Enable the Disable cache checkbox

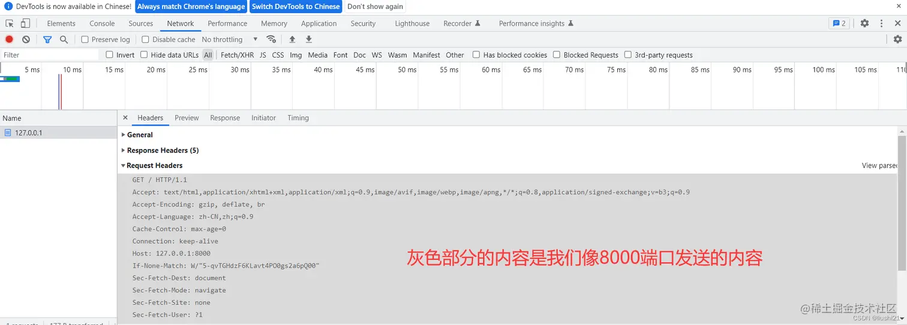pyautogui.click(x=145, y=40)
